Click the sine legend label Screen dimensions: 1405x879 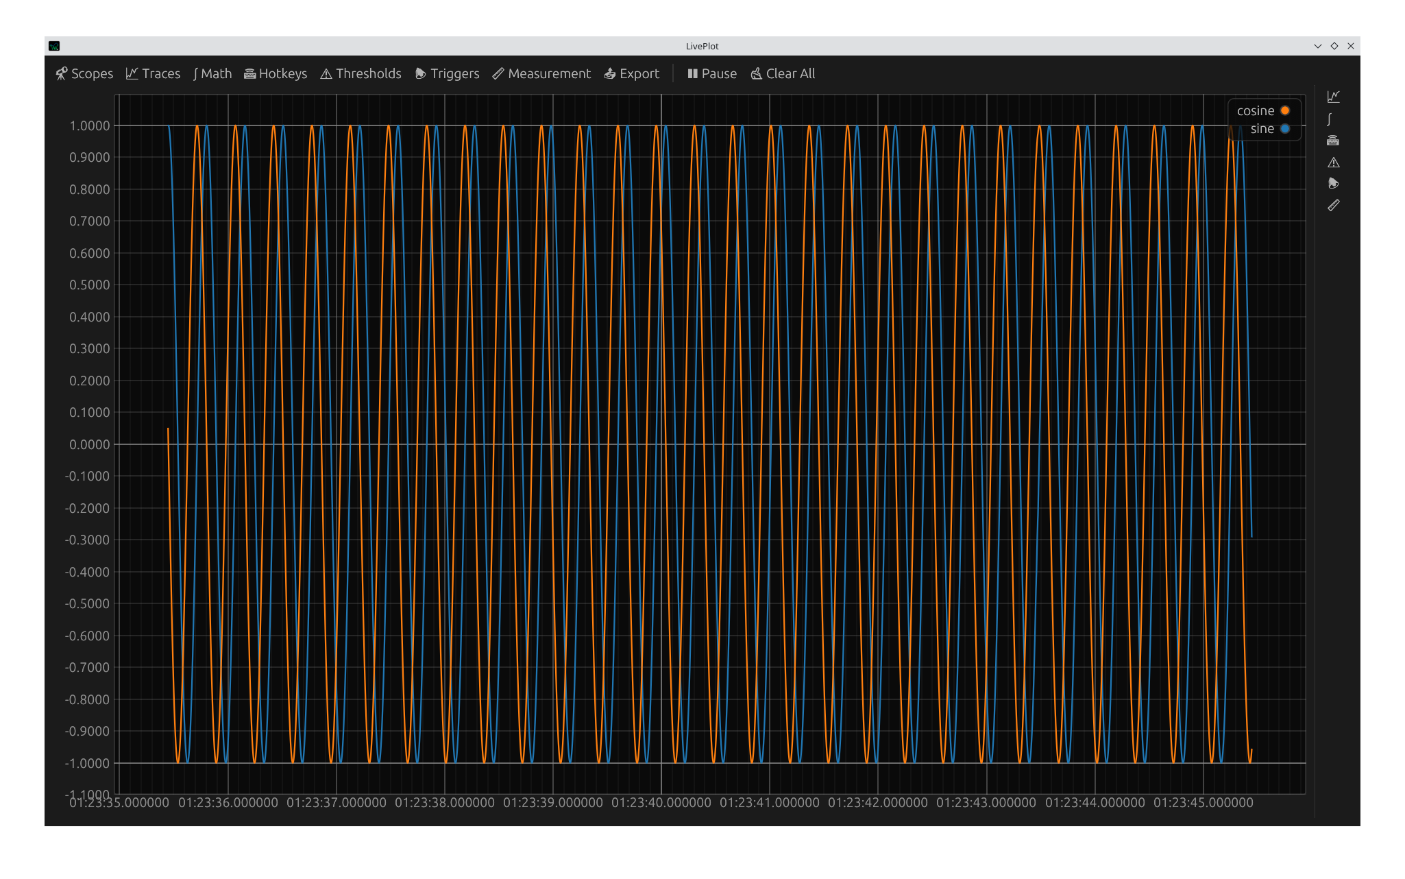1262,128
